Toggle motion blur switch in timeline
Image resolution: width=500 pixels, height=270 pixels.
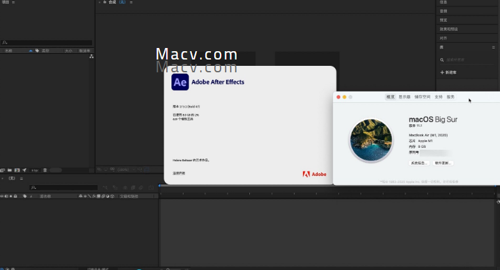141,187
